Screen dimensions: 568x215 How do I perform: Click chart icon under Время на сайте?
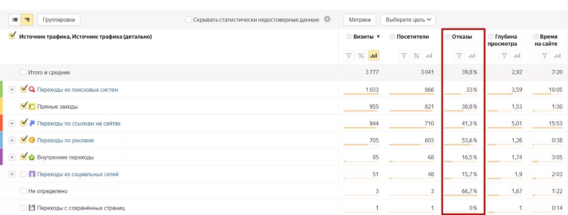click(557, 56)
